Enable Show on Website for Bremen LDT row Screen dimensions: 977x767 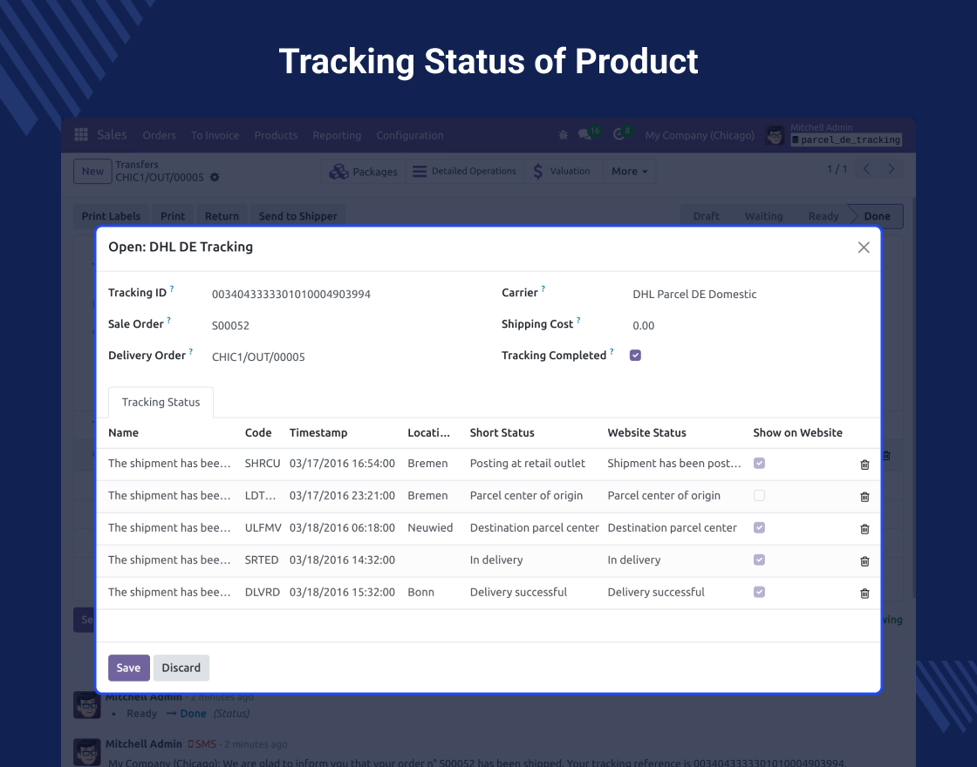click(759, 495)
